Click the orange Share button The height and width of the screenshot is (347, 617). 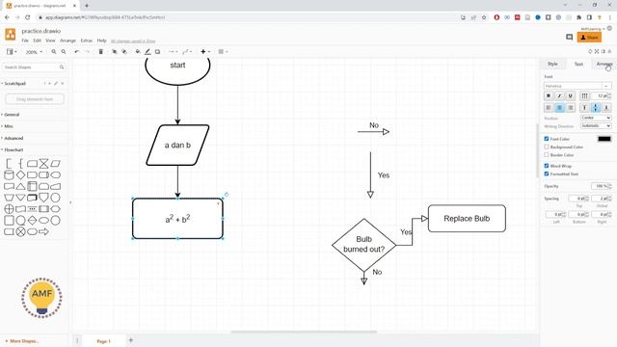tap(589, 38)
